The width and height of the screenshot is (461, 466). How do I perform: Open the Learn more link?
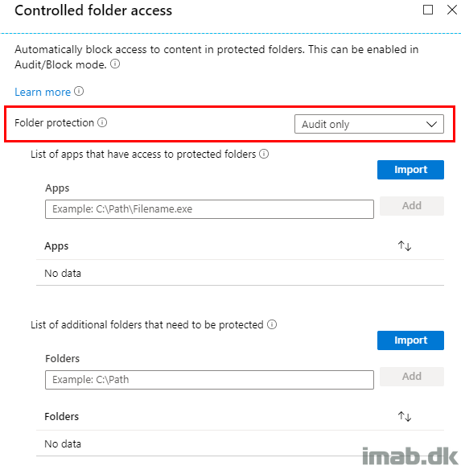tap(43, 92)
